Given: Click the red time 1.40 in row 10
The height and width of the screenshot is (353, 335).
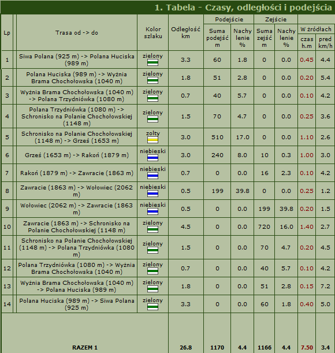Looking at the screenshot, I should [x=307, y=226].
